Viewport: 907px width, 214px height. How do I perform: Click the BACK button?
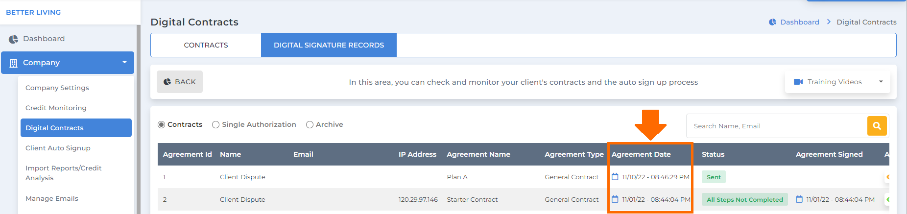180,82
